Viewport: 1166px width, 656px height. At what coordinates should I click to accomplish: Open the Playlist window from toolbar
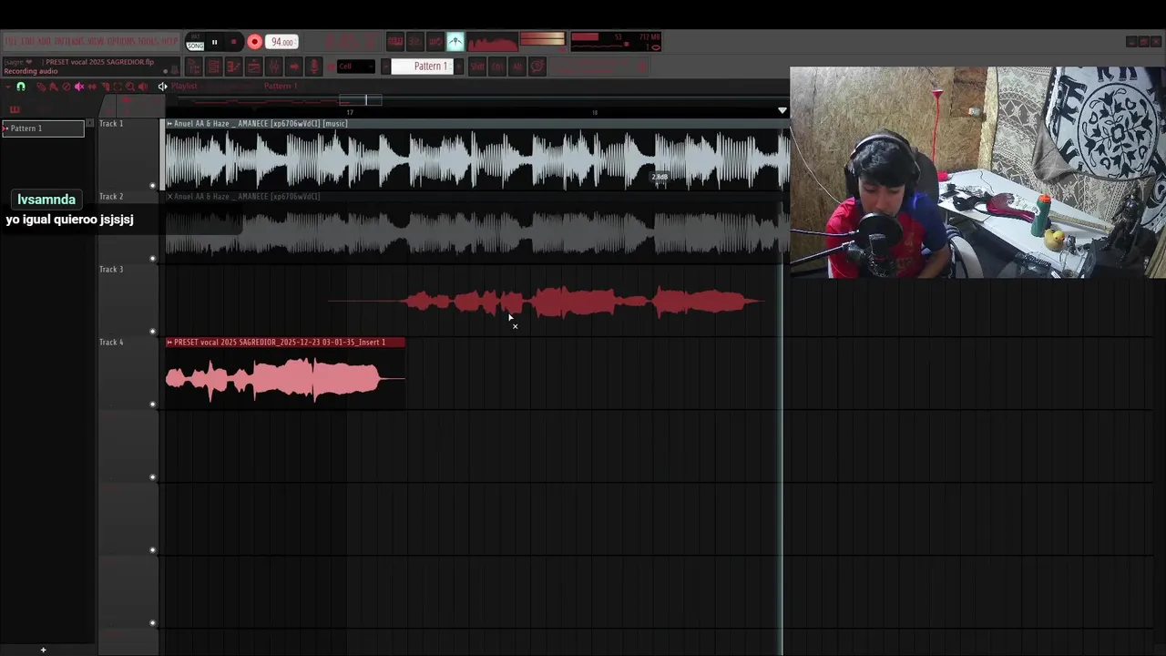[193, 67]
